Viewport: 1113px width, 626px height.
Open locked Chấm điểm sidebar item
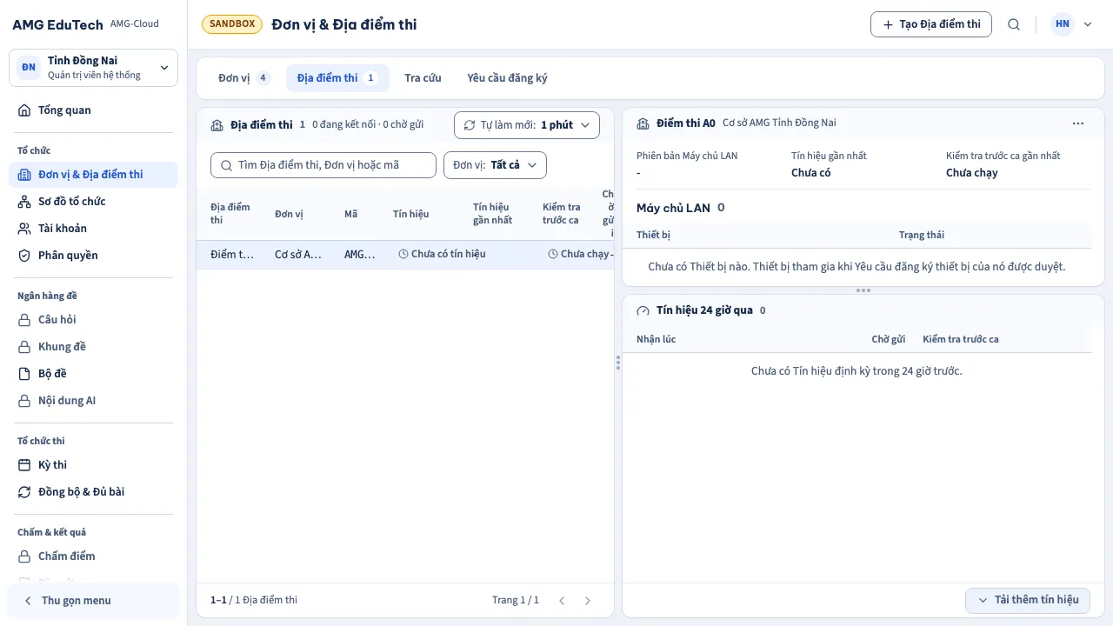93,556
